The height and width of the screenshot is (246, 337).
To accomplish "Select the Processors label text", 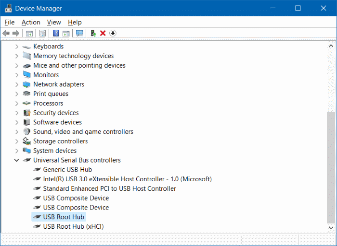I will click(x=48, y=104).
